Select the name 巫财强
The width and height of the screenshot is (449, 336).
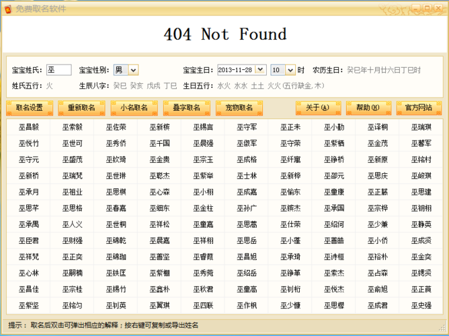click(x=73, y=241)
